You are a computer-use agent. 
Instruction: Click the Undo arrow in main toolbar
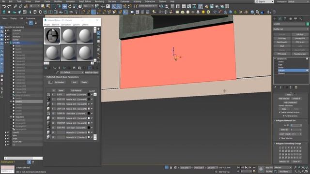pos(4,6)
